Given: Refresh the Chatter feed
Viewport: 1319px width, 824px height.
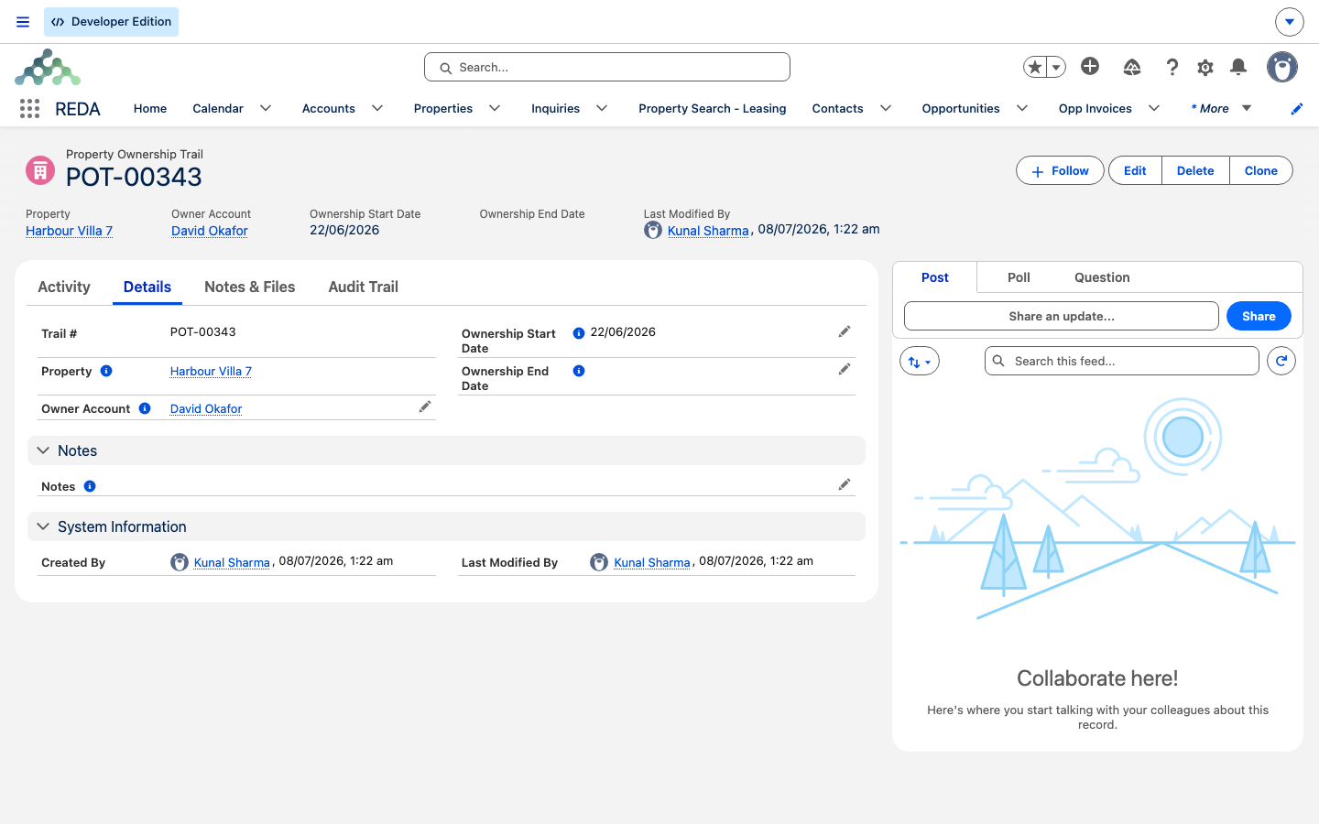Looking at the screenshot, I should (x=1281, y=361).
